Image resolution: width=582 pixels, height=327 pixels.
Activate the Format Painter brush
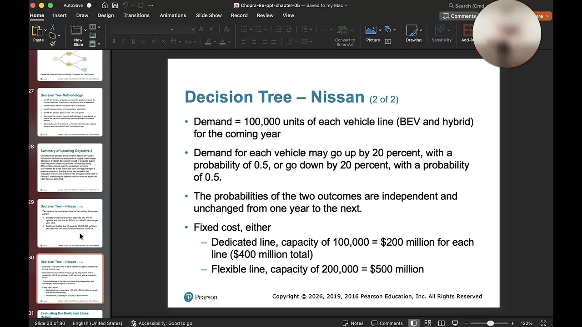[53, 44]
